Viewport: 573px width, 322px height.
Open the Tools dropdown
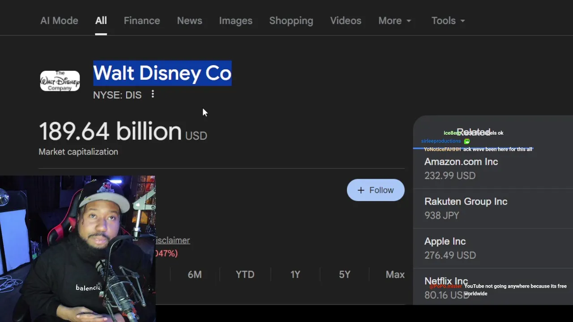(448, 21)
